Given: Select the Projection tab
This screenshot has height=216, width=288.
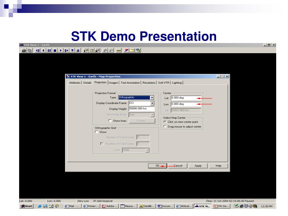Looking at the screenshot, I should point(100,82).
